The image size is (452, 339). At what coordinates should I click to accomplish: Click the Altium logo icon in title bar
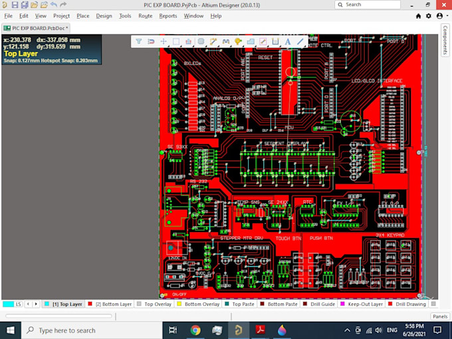click(x=5, y=5)
